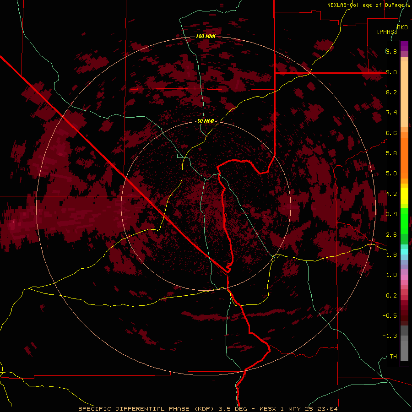Click the 100 NMI range ring label
Screen dimensions: 412x412
pyautogui.click(x=206, y=36)
